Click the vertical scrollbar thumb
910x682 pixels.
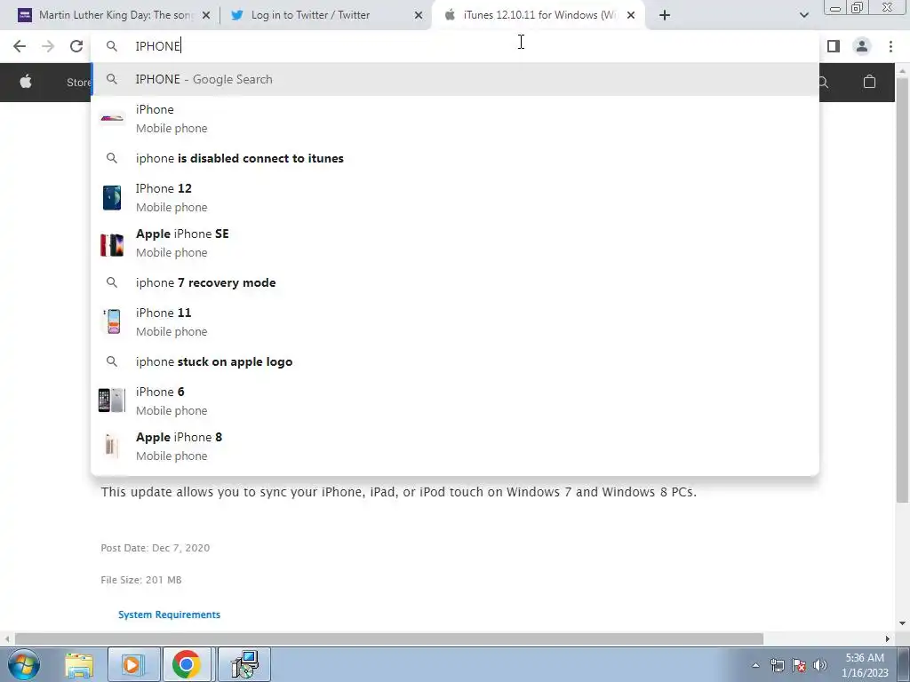coord(902,290)
